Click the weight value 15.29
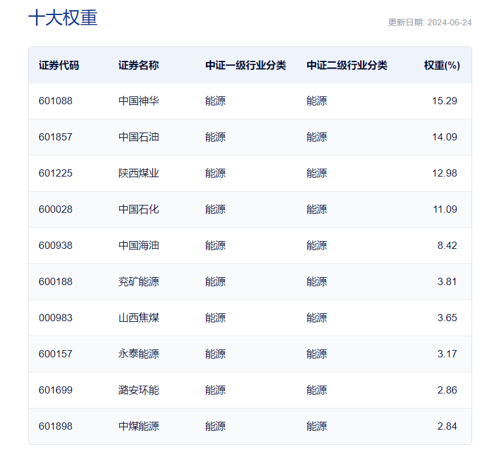 click(x=444, y=101)
